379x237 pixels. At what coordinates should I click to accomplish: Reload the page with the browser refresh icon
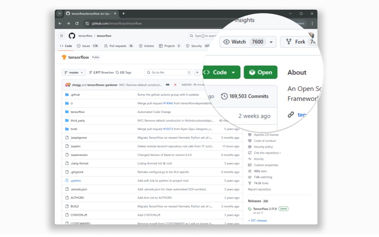(x=77, y=23)
